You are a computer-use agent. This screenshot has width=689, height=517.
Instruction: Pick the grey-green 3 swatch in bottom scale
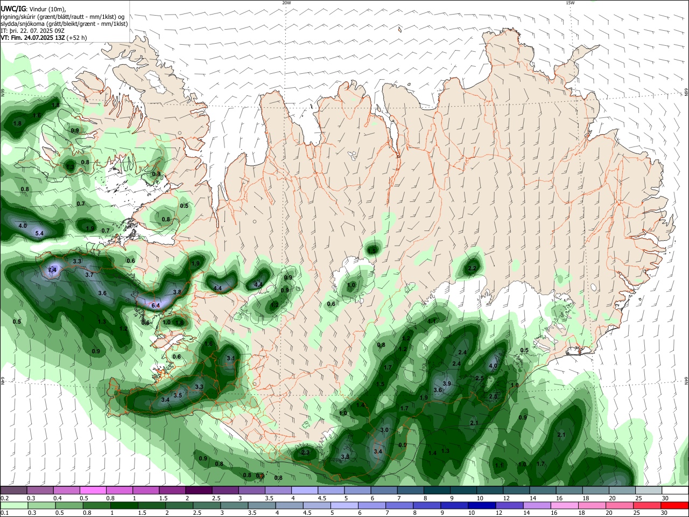click(x=234, y=505)
